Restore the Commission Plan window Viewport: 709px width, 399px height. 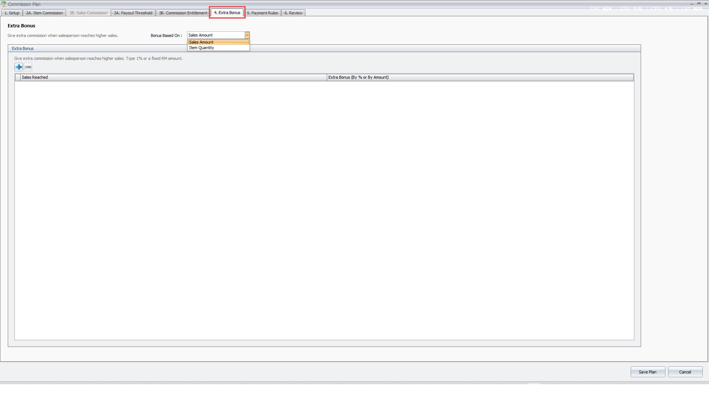(699, 4)
